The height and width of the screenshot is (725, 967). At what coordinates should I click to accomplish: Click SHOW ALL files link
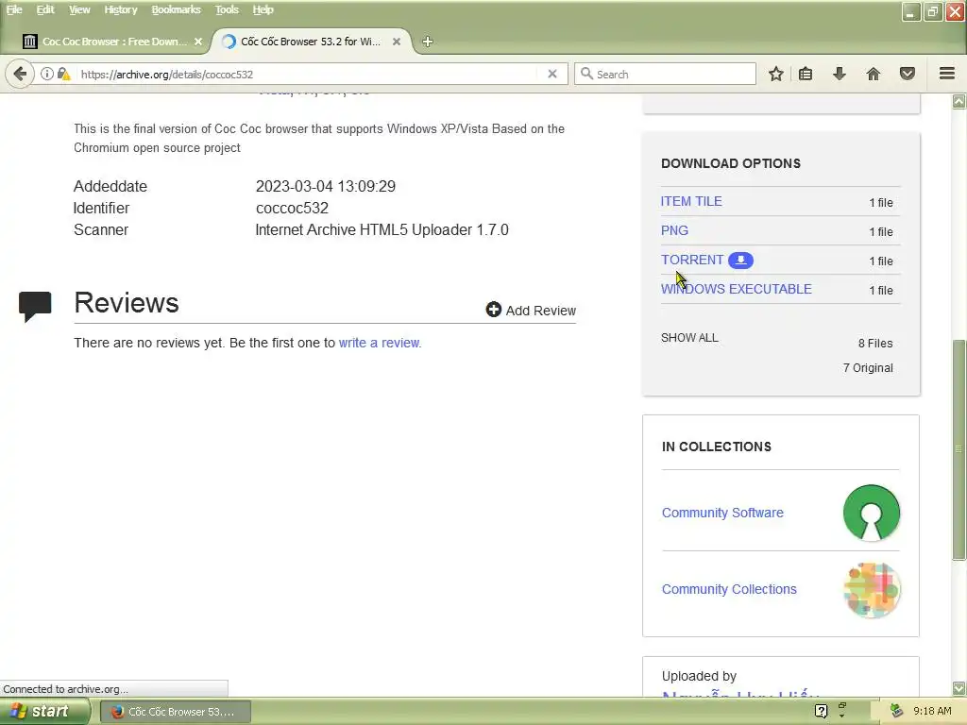coord(689,338)
